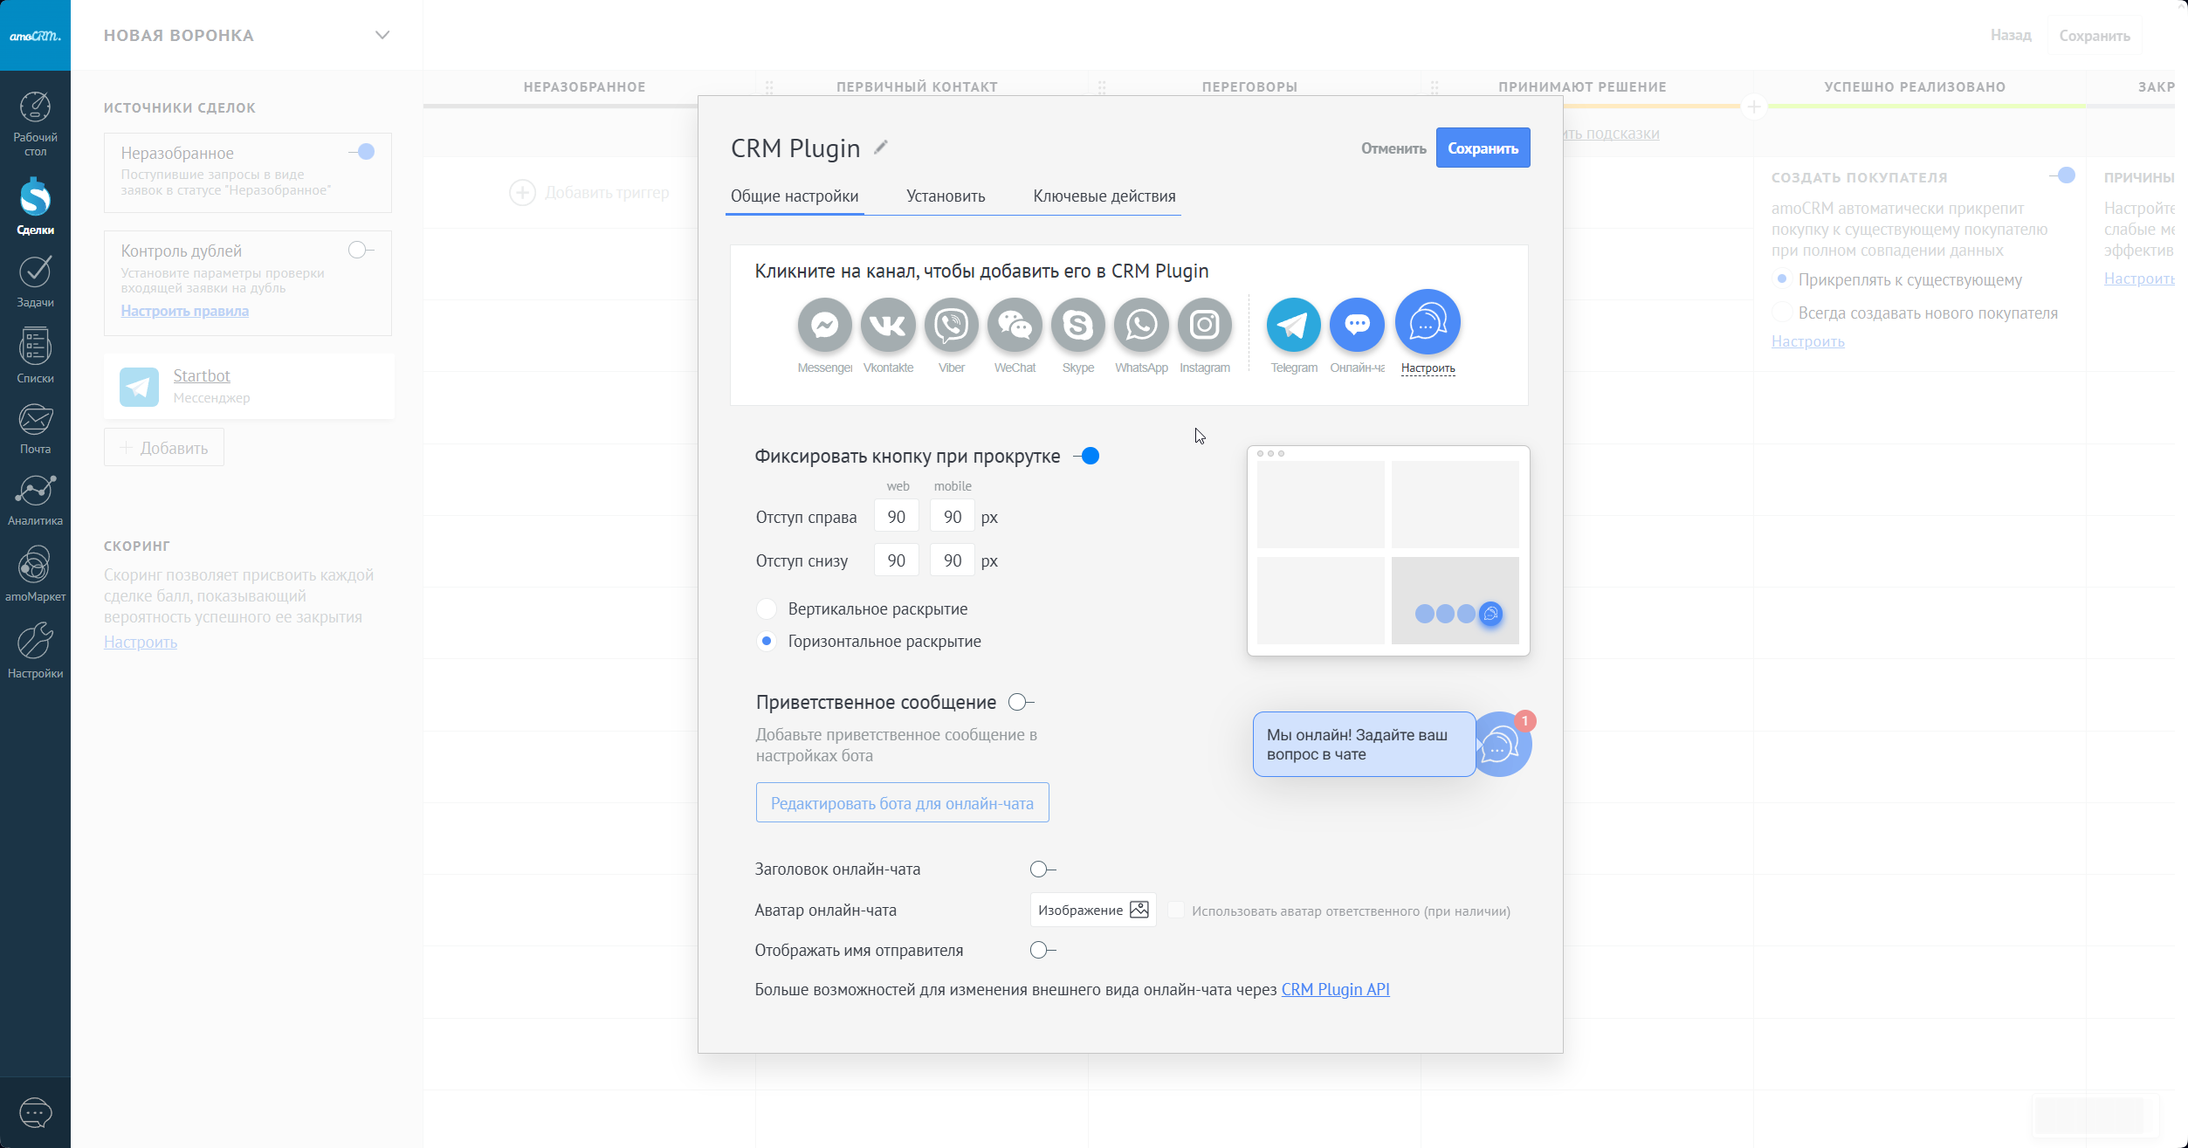Click the Vkontakte channel icon
Viewport: 2188px width, 1148px height.
[x=888, y=325]
